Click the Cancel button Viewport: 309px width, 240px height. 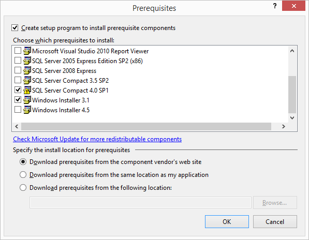[x=275, y=222]
